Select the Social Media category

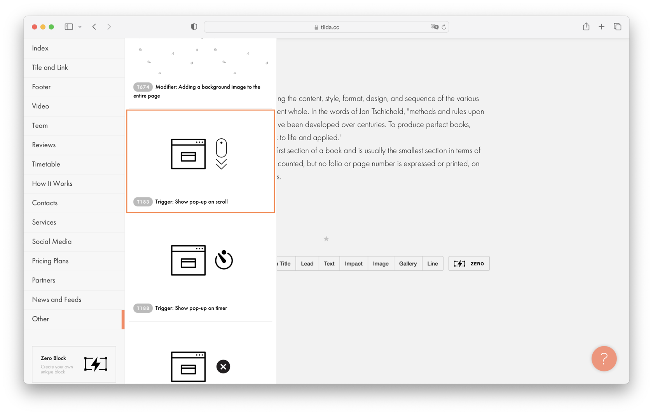click(x=74, y=242)
